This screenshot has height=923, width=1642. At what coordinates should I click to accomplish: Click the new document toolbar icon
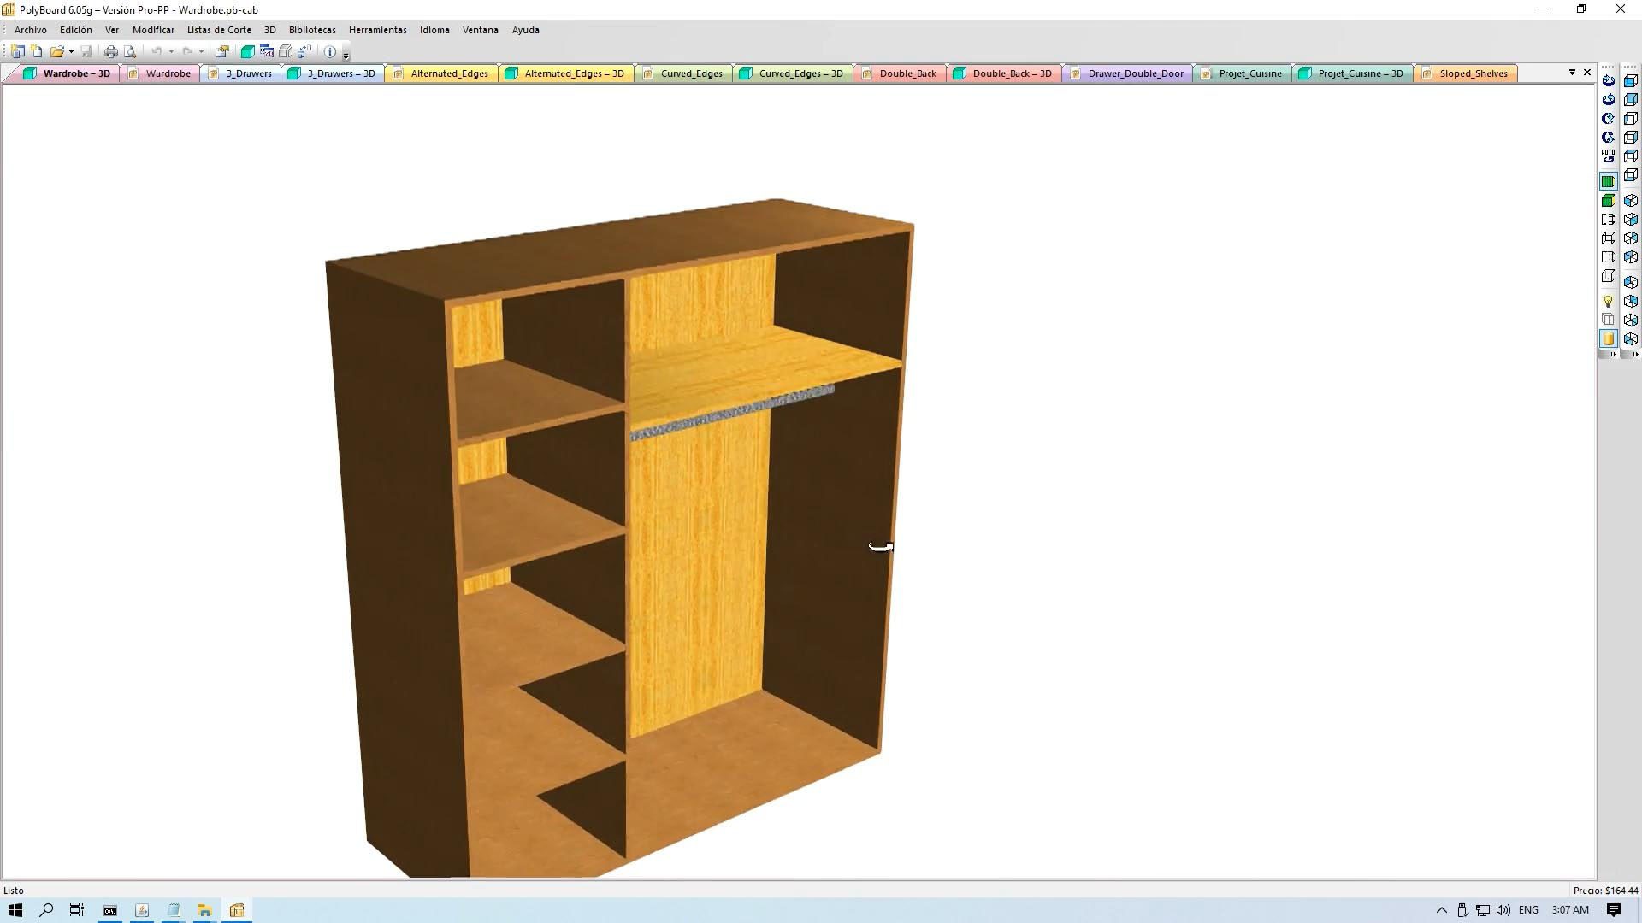pos(37,52)
